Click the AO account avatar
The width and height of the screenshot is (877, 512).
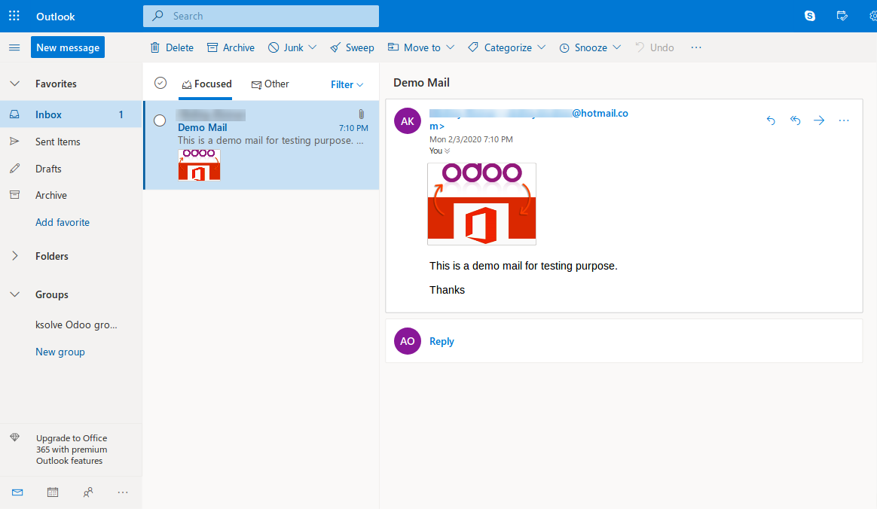(408, 341)
